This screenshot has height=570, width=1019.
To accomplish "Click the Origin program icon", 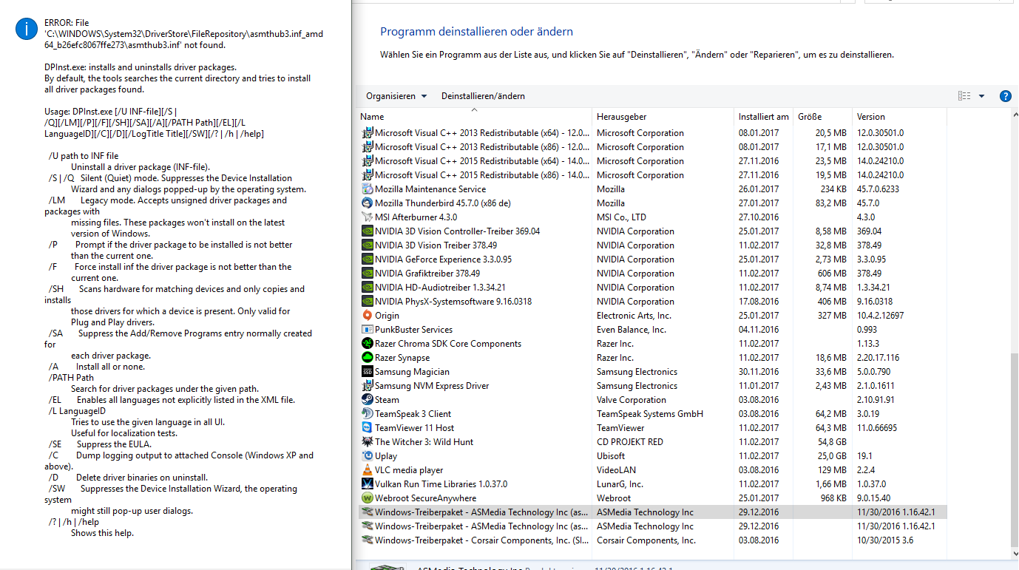I will pyautogui.click(x=368, y=316).
